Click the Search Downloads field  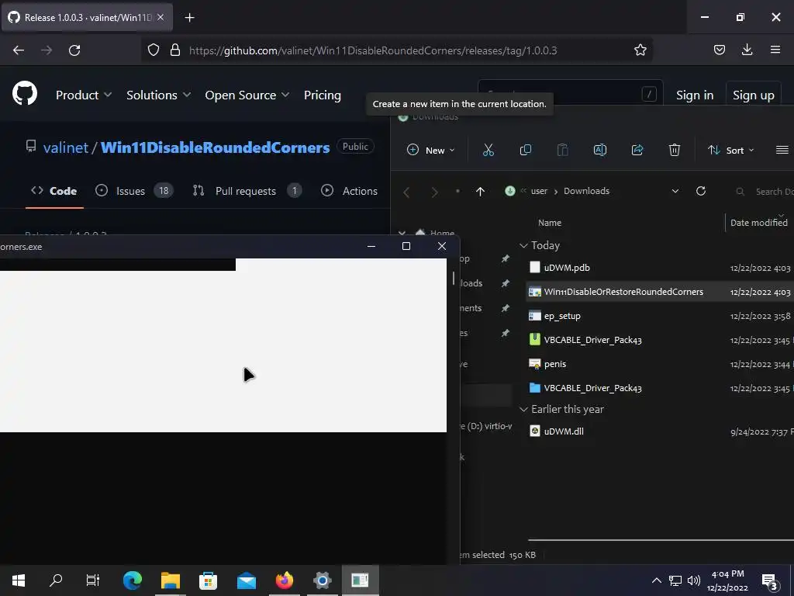click(764, 192)
